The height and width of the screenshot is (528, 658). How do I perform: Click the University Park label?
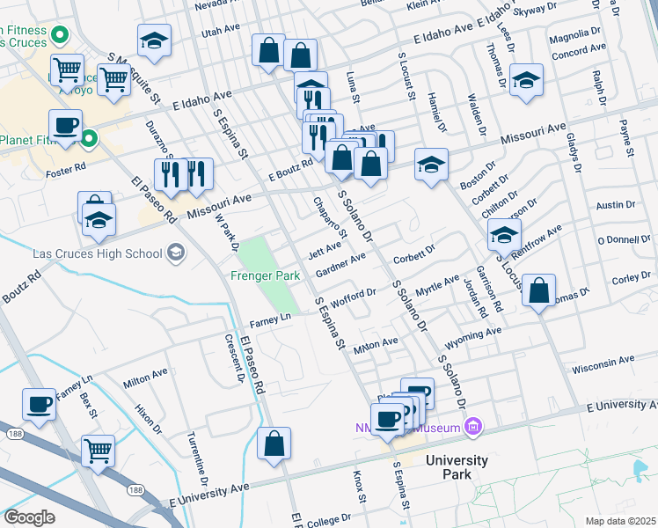(457, 467)
